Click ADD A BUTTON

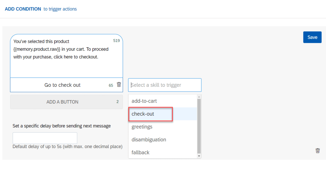pos(62,102)
